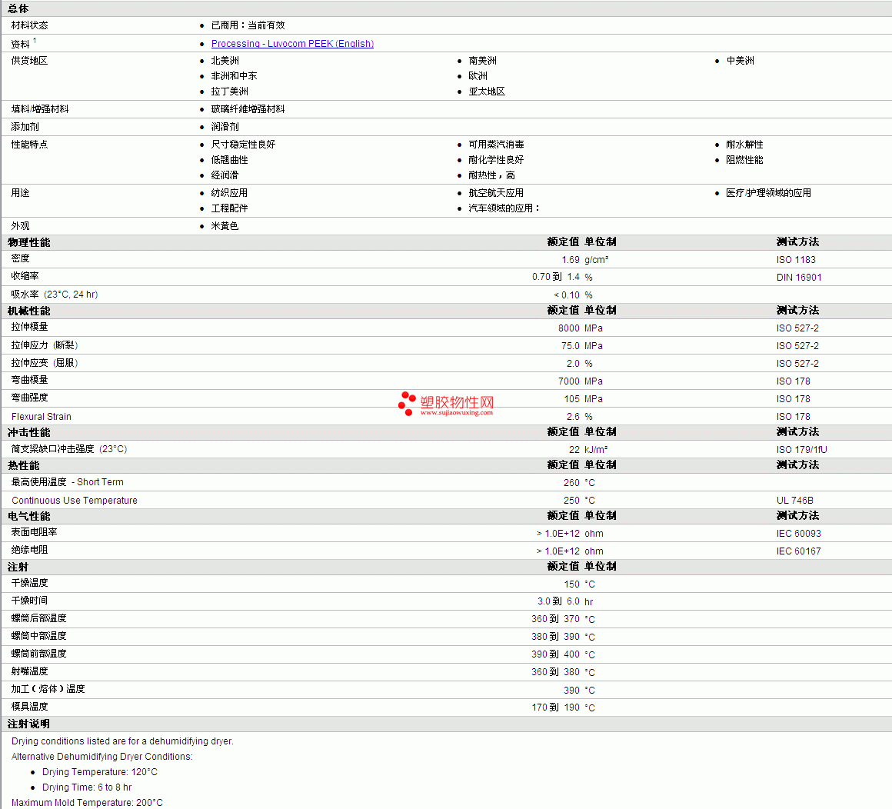This screenshot has width=892, height=809.
Task: Click the 模具温度 row label
Action: [29, 707]
